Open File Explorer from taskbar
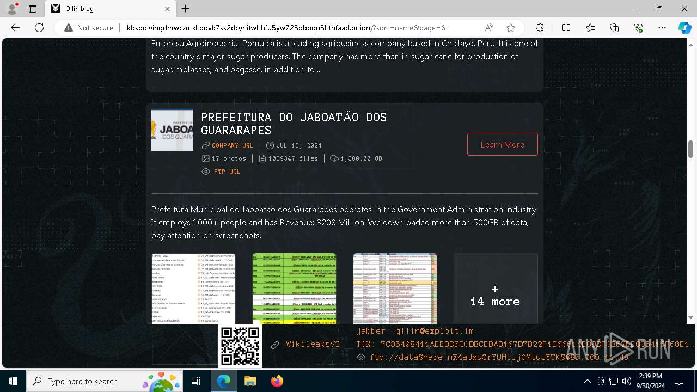This screenshot has width=697, height=392. [x=250, y=381]
